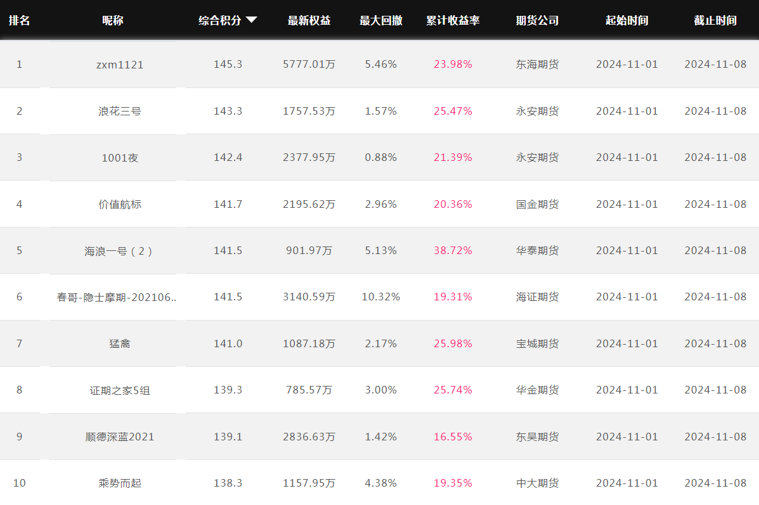Select drawdown value 5.46%
Screen dimensions: 759x505
(381, 65)
